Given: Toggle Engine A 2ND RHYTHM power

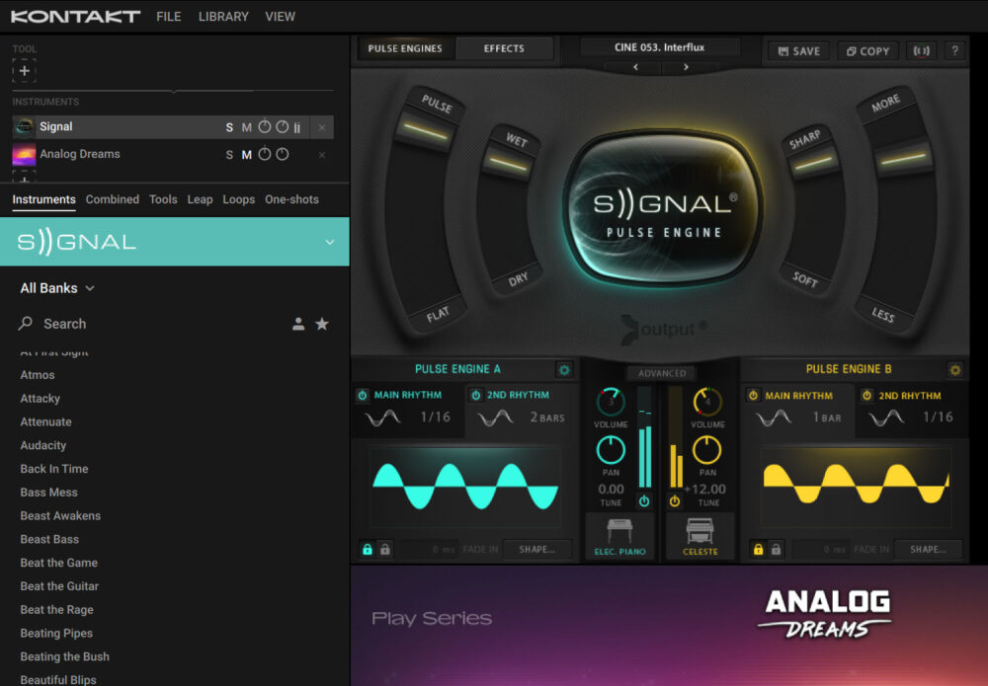Looking at the screenshot, I should click(476, 395).
